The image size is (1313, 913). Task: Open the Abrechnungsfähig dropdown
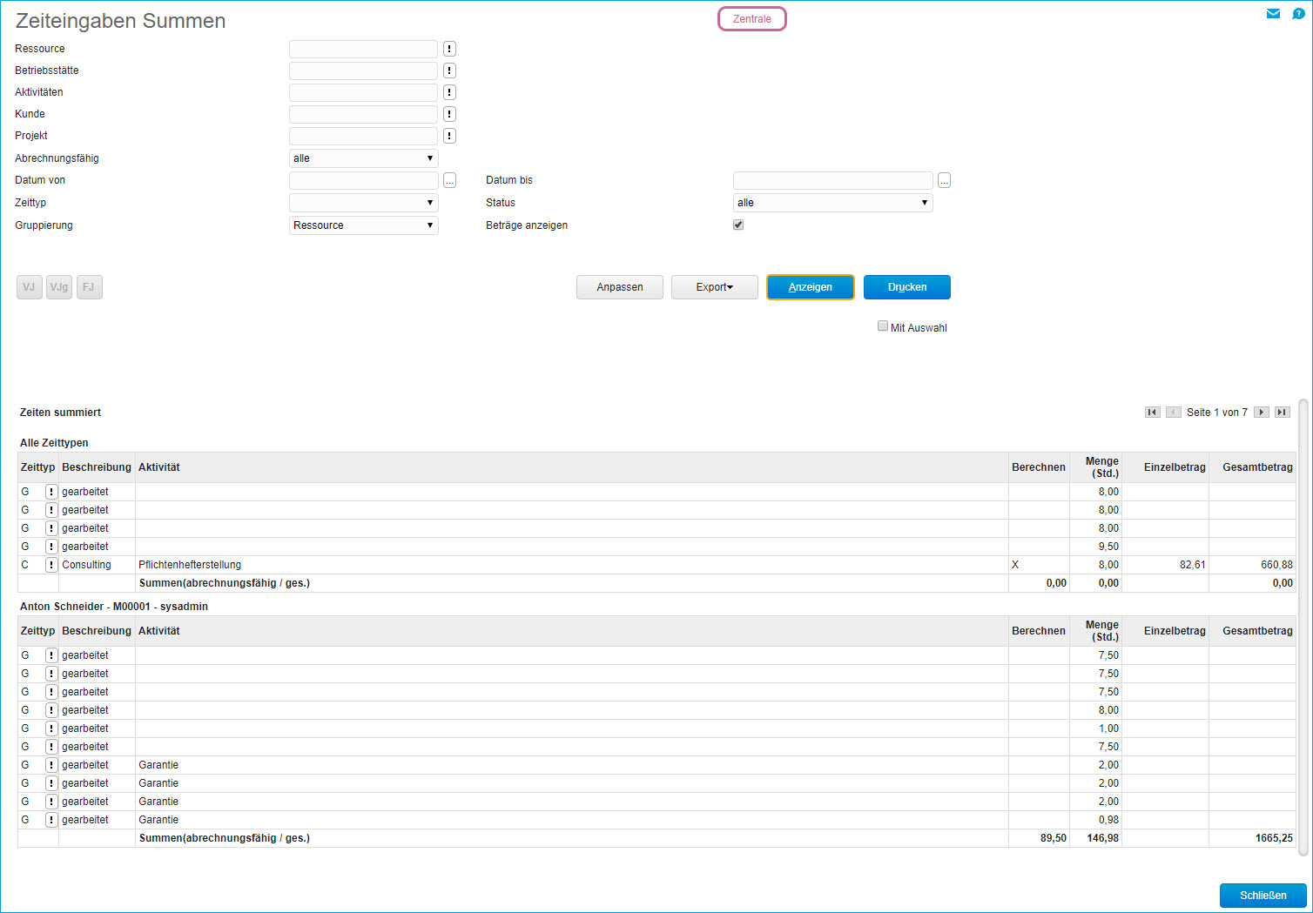point(363,158)
